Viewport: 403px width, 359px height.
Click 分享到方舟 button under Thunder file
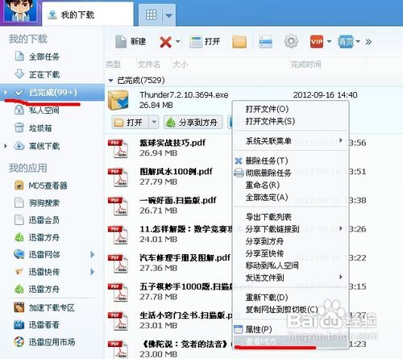[x=193, y=123]
